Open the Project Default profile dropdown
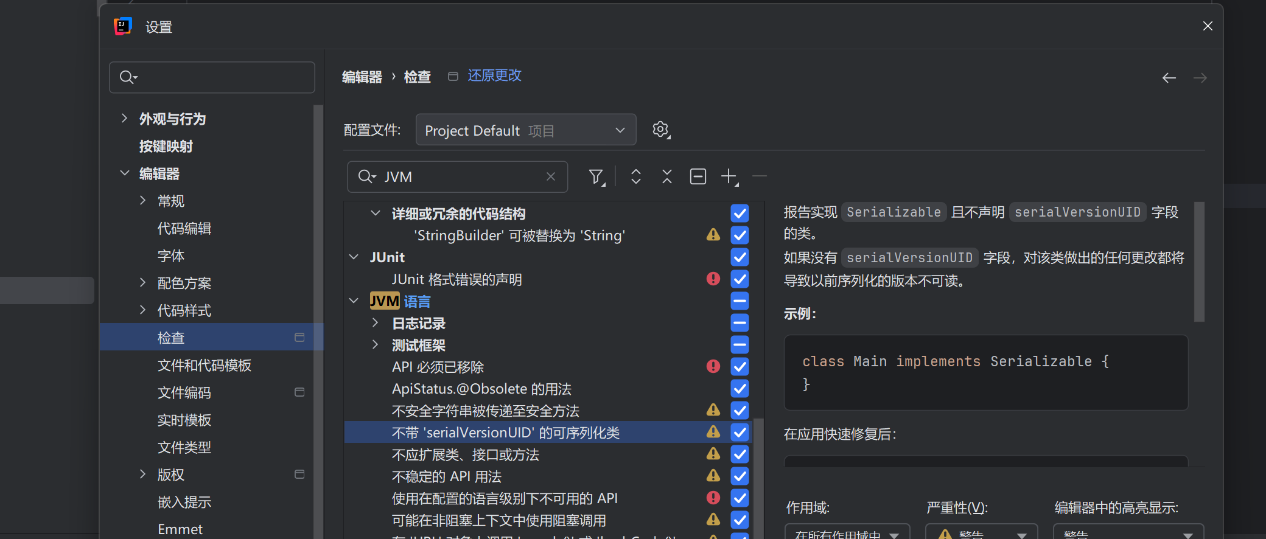 [525, 130]
